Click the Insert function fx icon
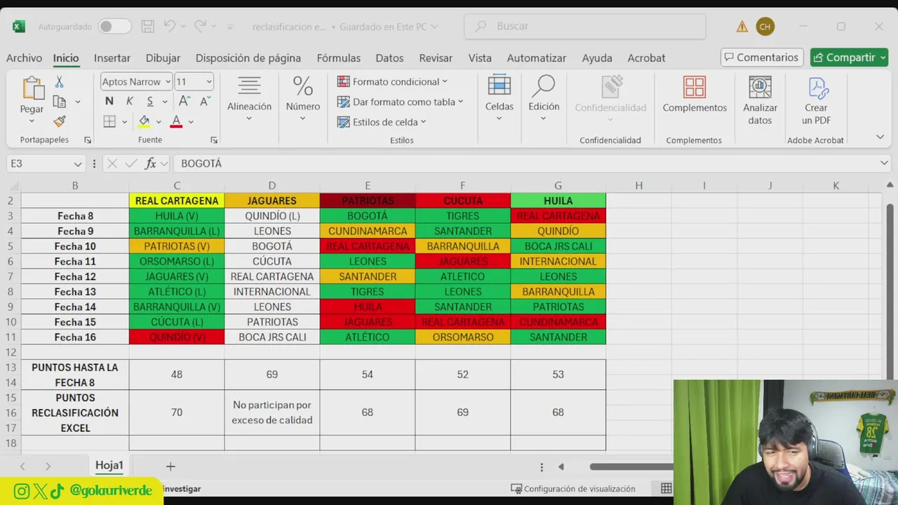898x505 pixels. tap(150, 163)
